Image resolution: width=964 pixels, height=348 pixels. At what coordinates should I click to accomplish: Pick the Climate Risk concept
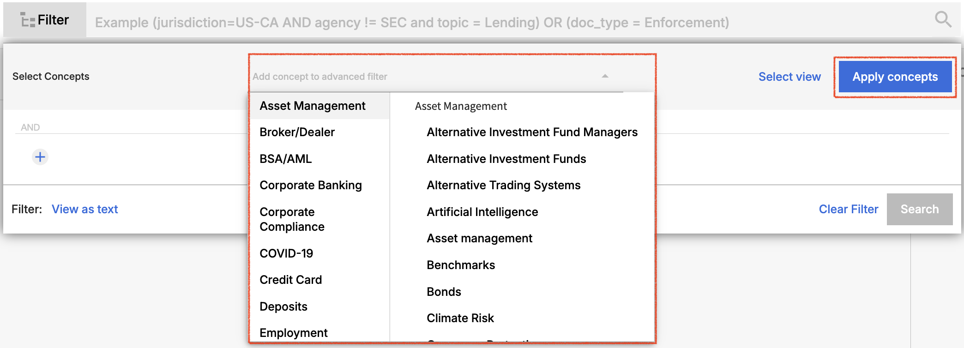pyautogui.click(x=460, y=318)
